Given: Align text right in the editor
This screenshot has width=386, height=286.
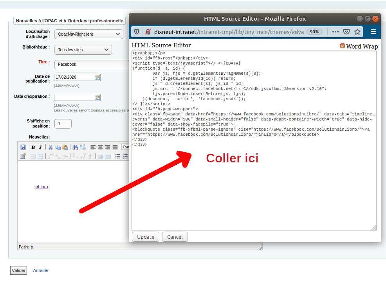Looking at the screenshot, I should pyautogui.click(x=108, y=147).
